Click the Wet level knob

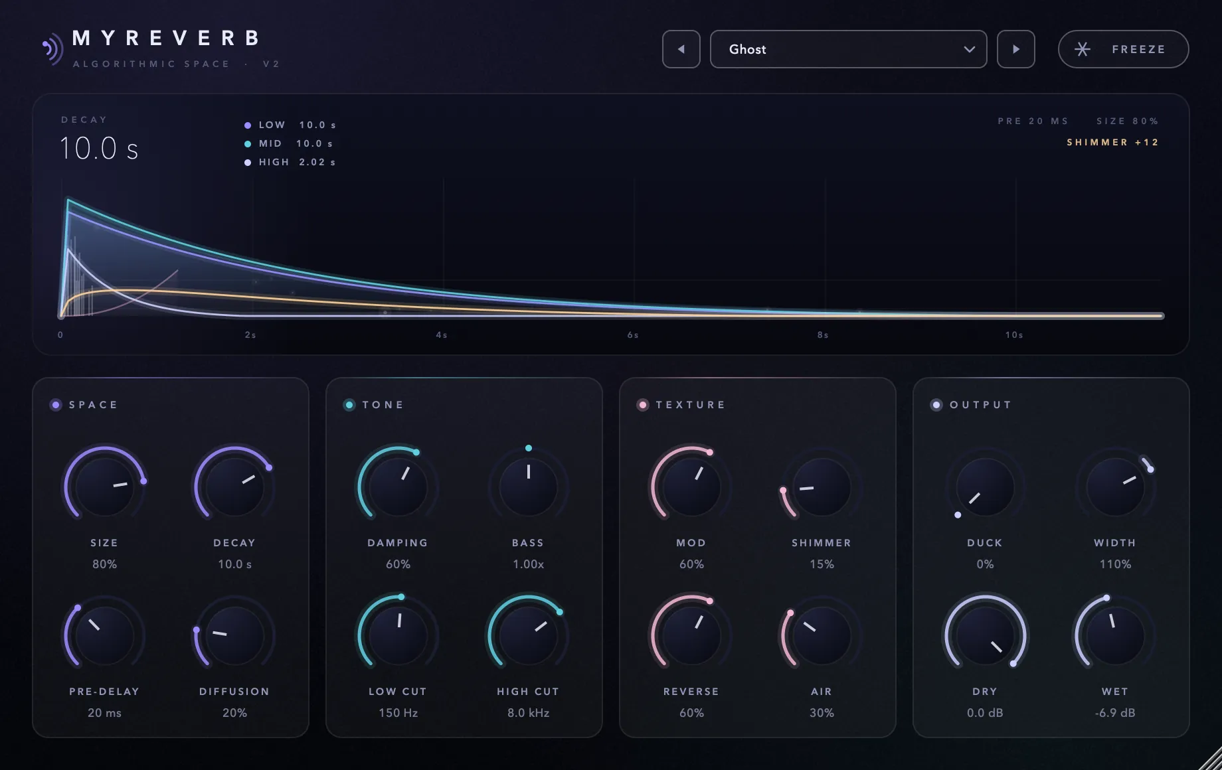pos(1115,635)
